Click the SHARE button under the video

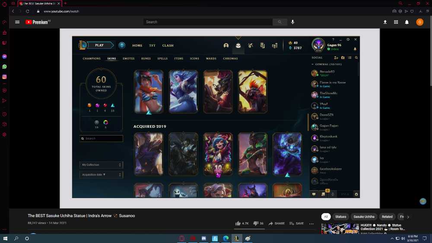coord(276,224)
